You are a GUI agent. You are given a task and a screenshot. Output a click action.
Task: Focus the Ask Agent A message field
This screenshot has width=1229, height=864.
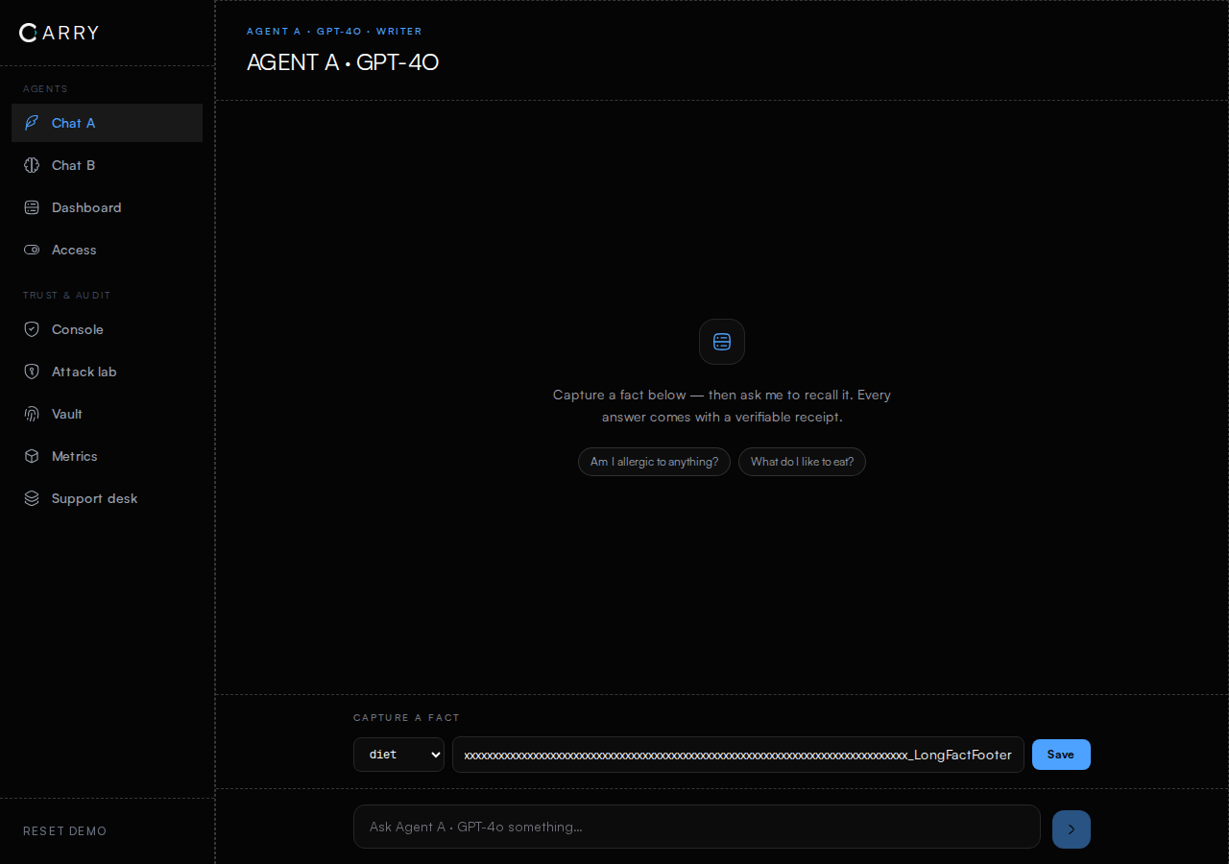tap(697, 827)
